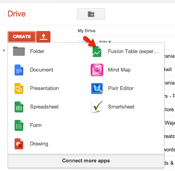Click Connect more apps
The height and width of the screenshot is (171, 175).
tap(86, 161)
